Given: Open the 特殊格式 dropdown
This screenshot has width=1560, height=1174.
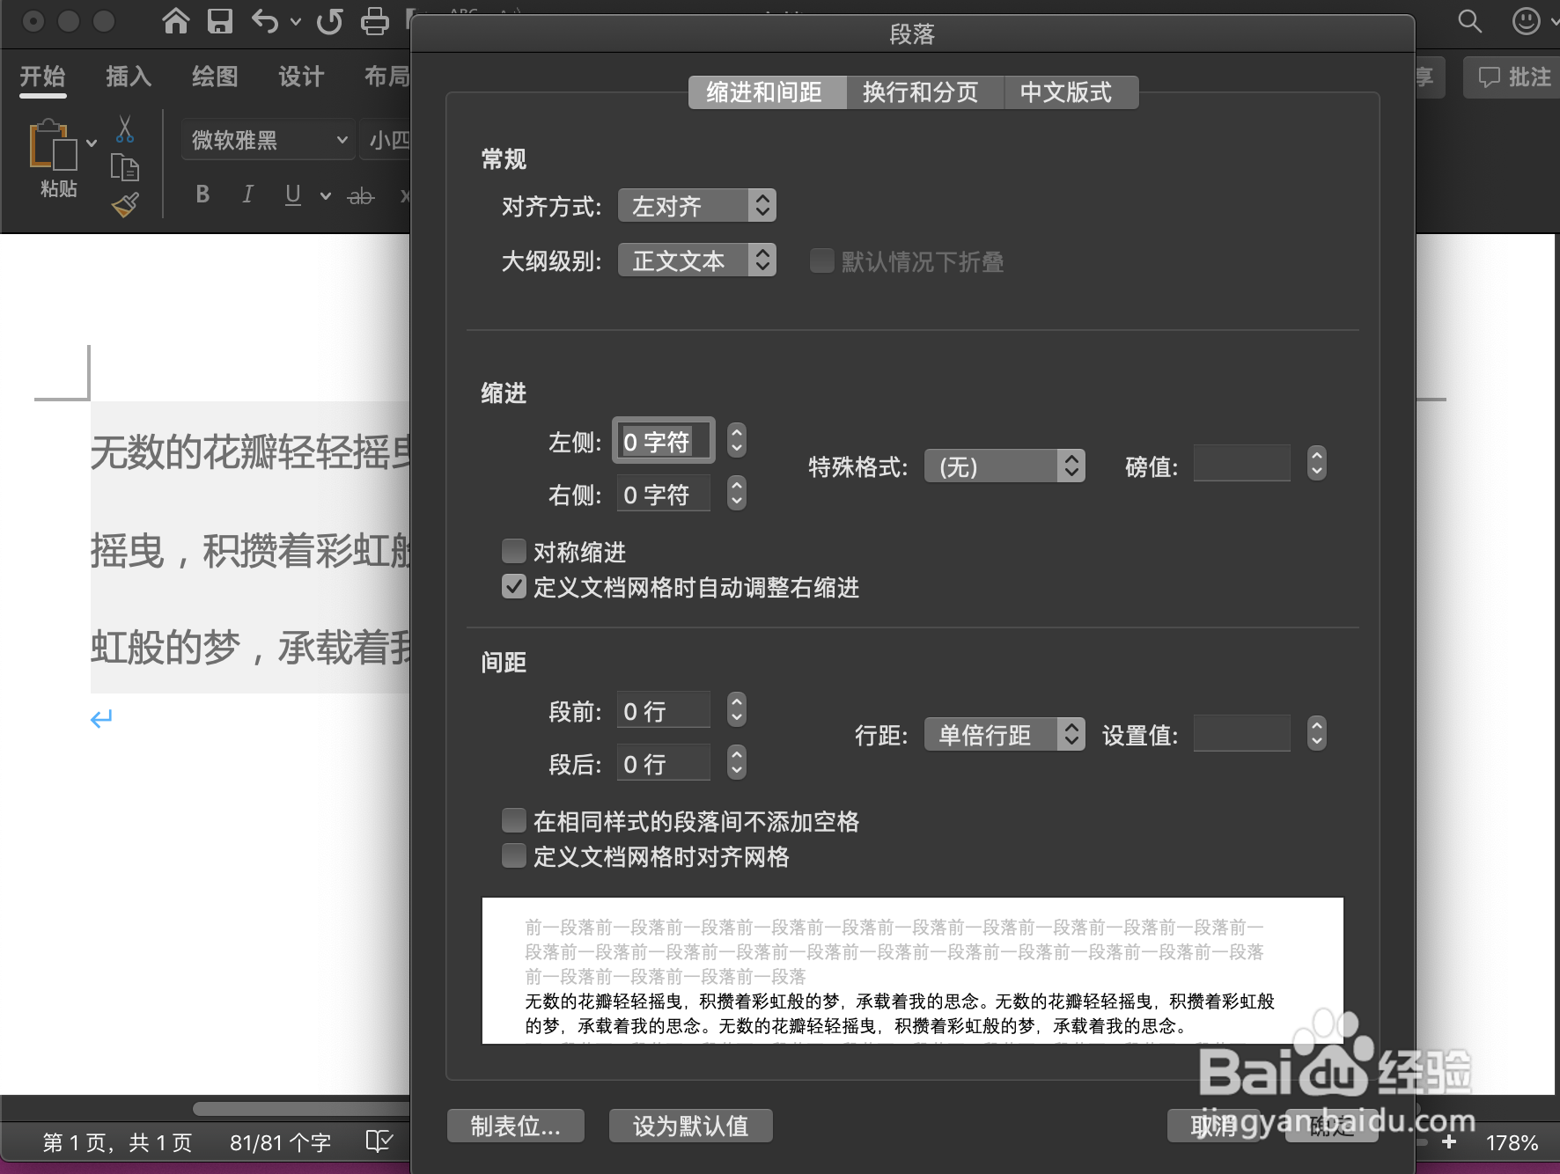Looking at the screenshot, I should coord(1004,466).
